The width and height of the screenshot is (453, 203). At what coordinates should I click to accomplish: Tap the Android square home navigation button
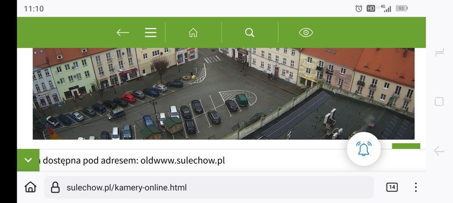pyautogui.click(x=439, y=101)
